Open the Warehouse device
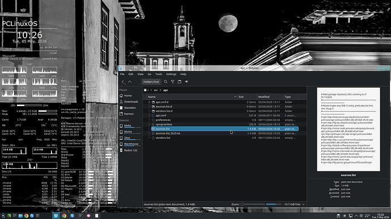This screenshot has height=219, width=391. tap(130, 144)
